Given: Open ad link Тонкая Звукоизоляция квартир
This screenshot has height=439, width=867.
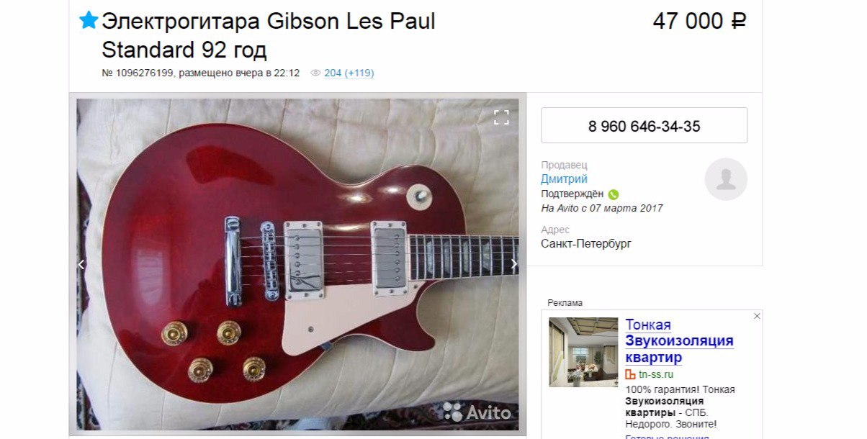Looking at the screenshot, I should coord(679,341).
